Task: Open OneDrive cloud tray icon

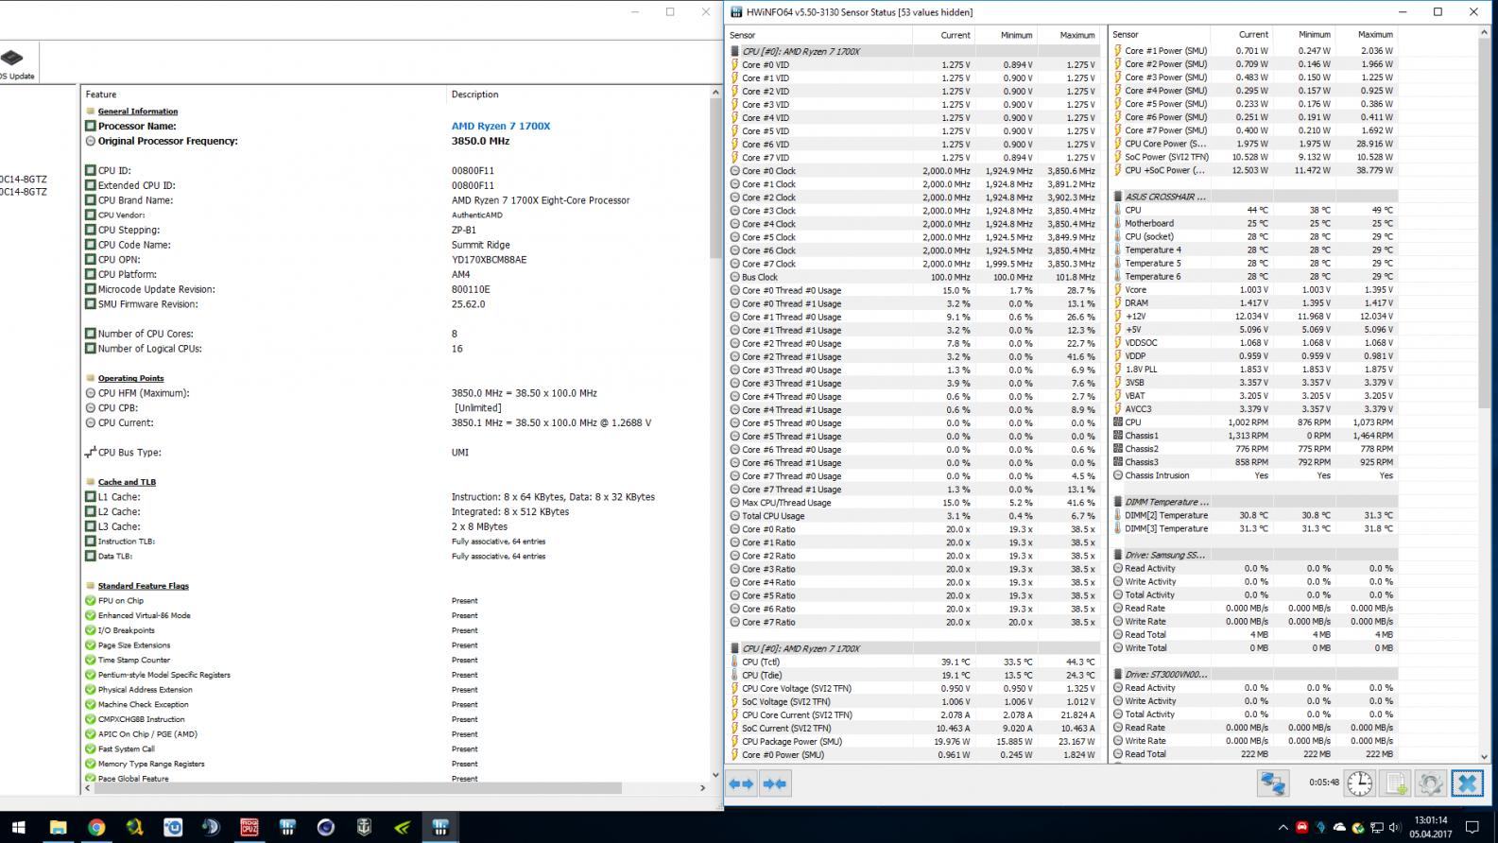Action: point(1339,827)
